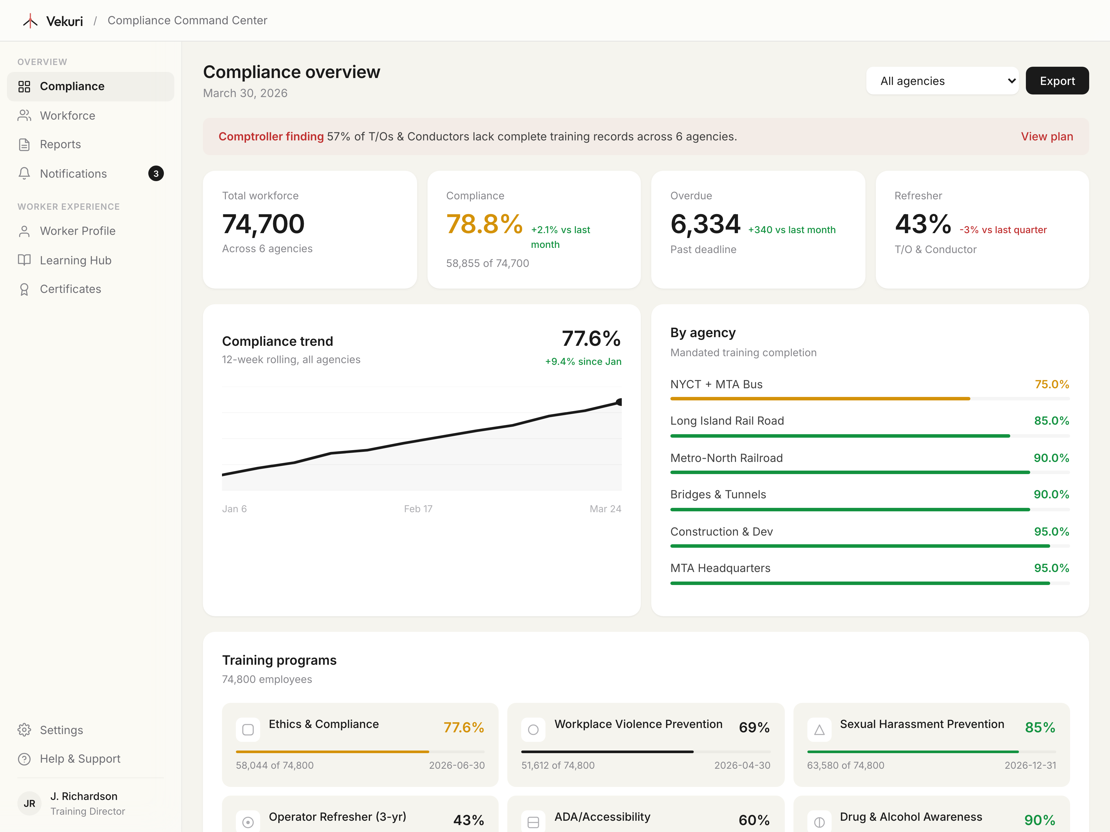This screenshot has width=1110, height=832.
Task: Click the notifications count badge 3
Action: (156, 174)
